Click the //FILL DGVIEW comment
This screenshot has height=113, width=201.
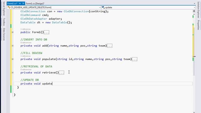click(x=31, y=53)
